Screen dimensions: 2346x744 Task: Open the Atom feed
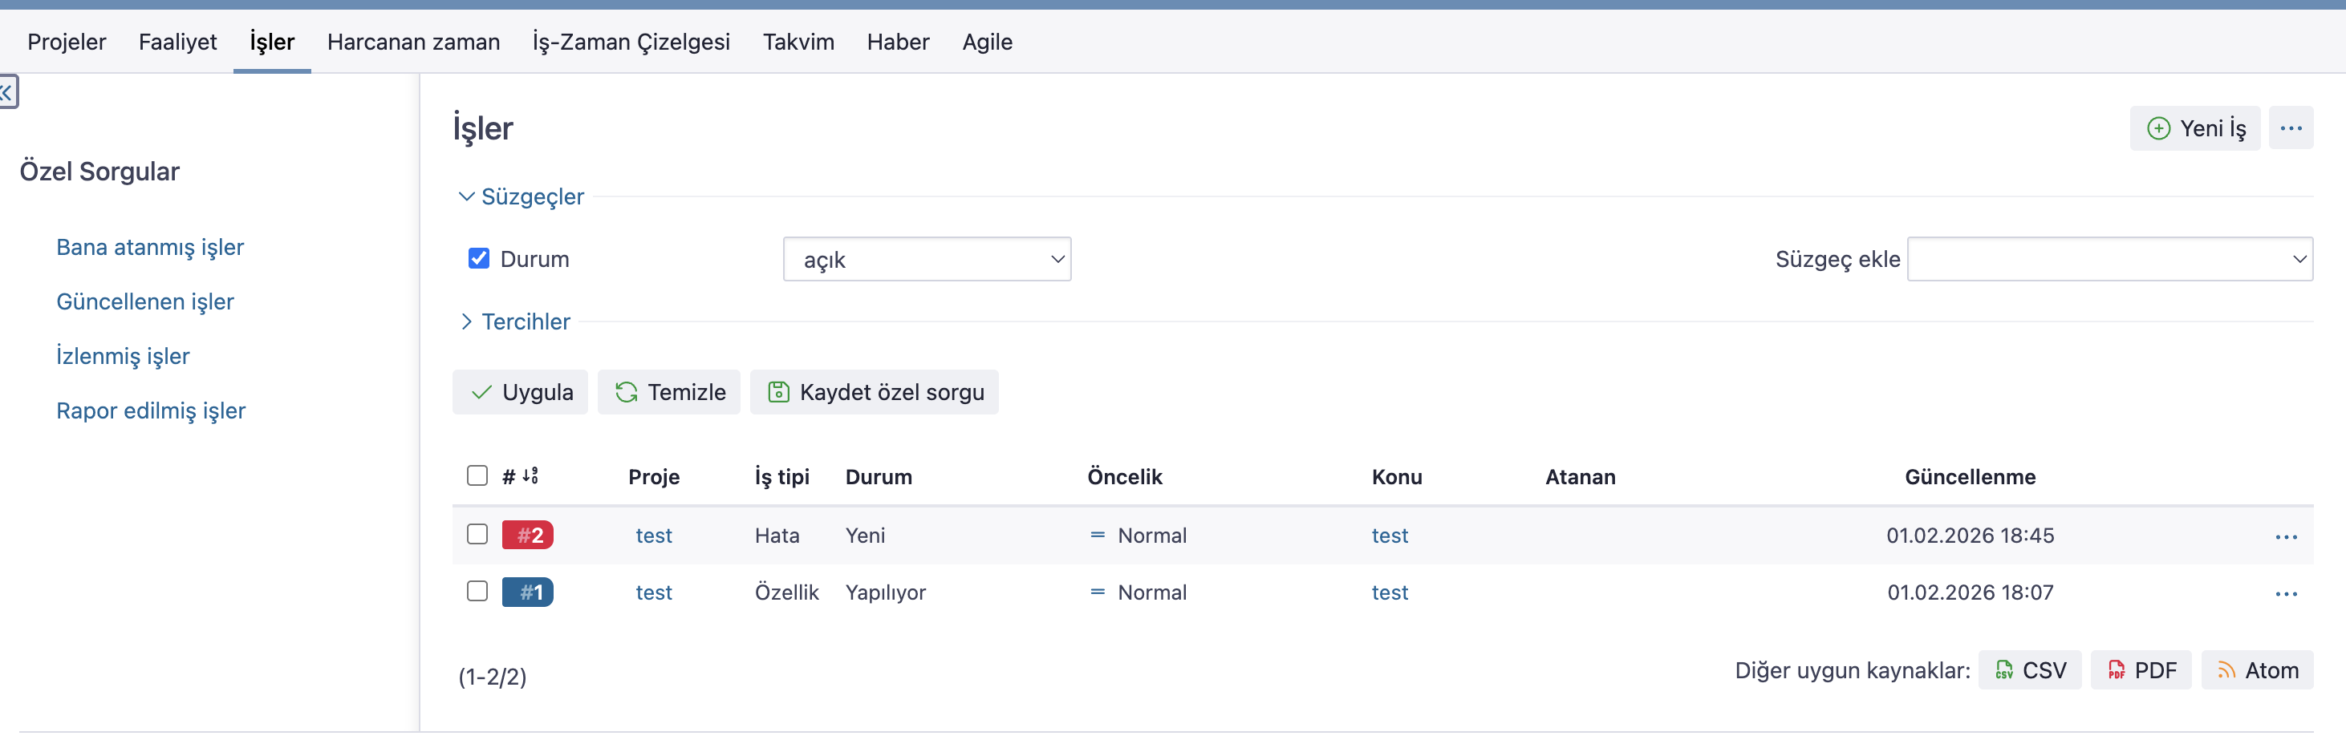coord(2256,670)
